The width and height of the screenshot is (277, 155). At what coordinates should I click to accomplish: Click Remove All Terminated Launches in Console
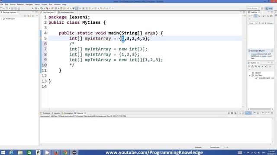pyautogui.click(x=235, y=113)
